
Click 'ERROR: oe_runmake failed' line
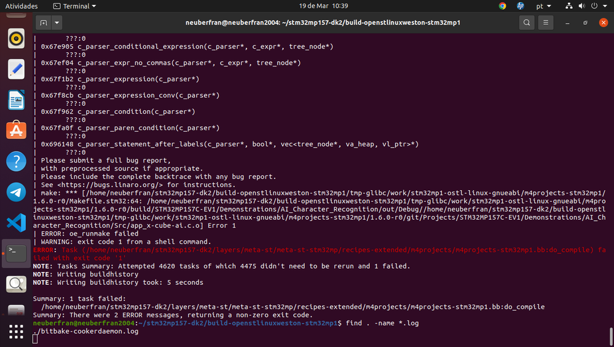coord(90,234)
